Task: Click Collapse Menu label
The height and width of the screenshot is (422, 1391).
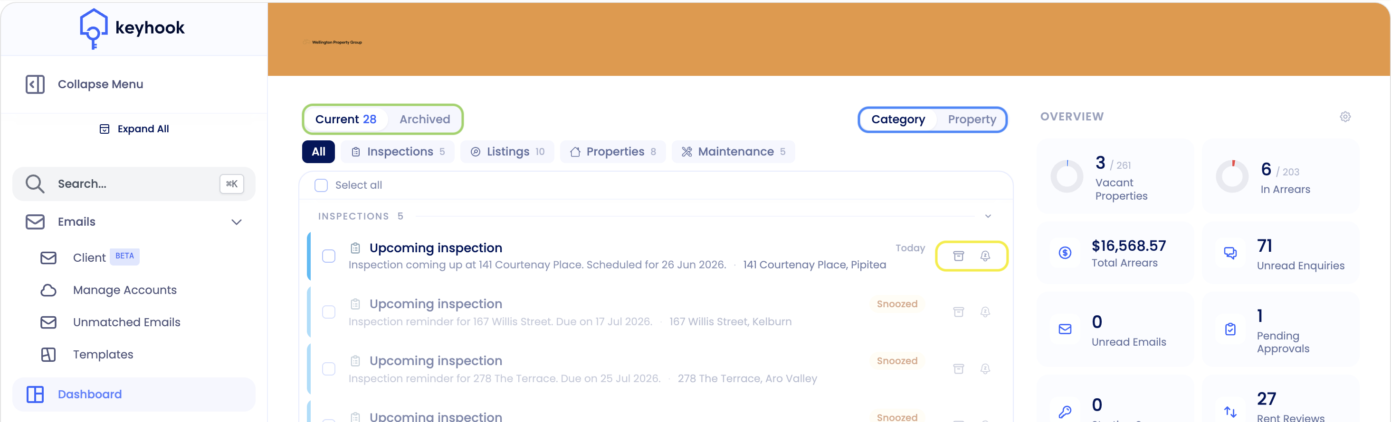Action: (x=100, y=84)
